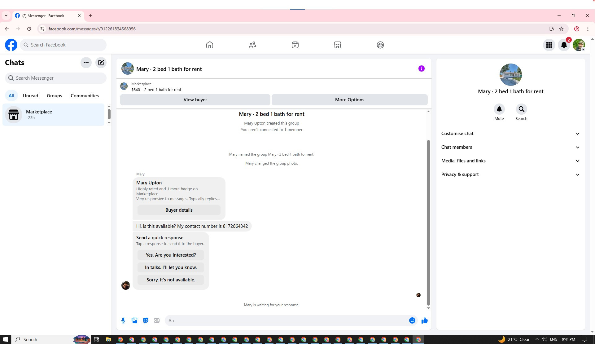595x344 pixels.
Task: Go to the Home feed icon
Action: click(210, 45)
